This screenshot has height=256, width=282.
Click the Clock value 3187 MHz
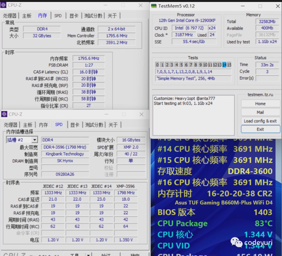[184, 35]
